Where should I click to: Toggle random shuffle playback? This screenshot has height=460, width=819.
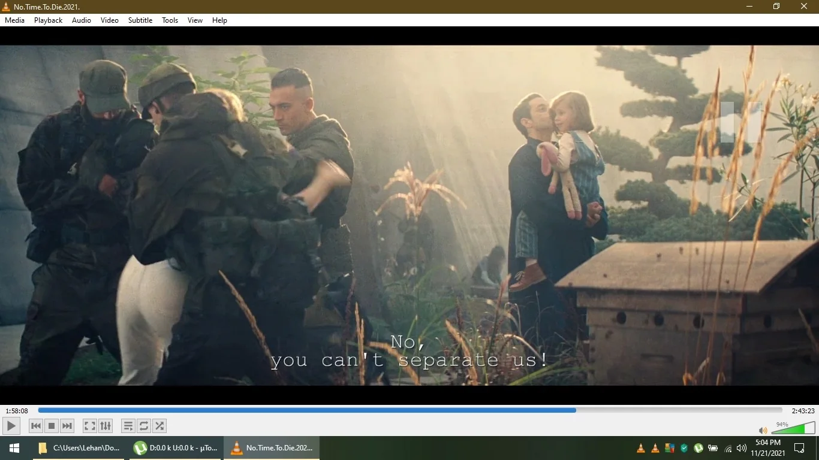pos(159,426)
